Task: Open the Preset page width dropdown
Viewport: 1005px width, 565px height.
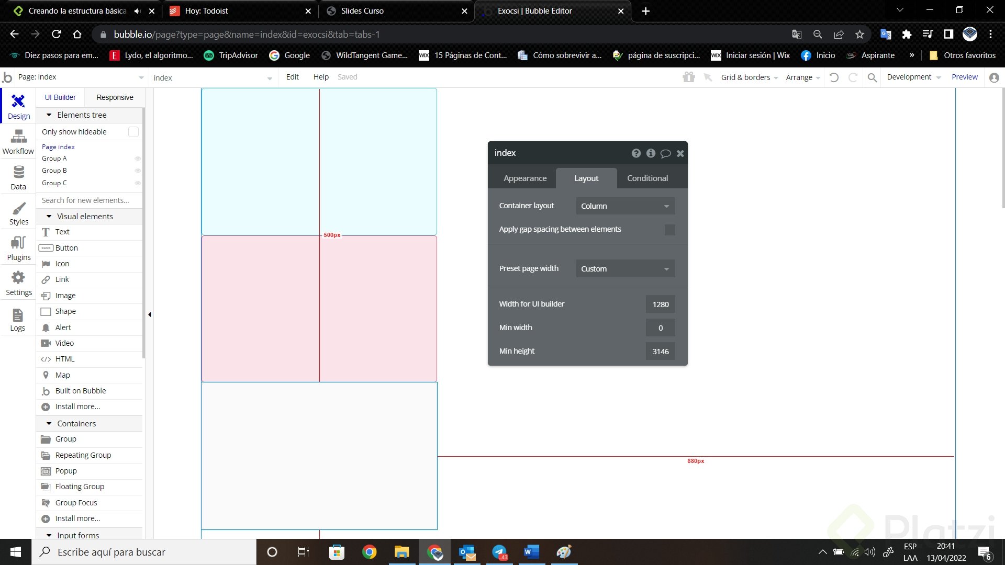Action: (x=625, y=269)
